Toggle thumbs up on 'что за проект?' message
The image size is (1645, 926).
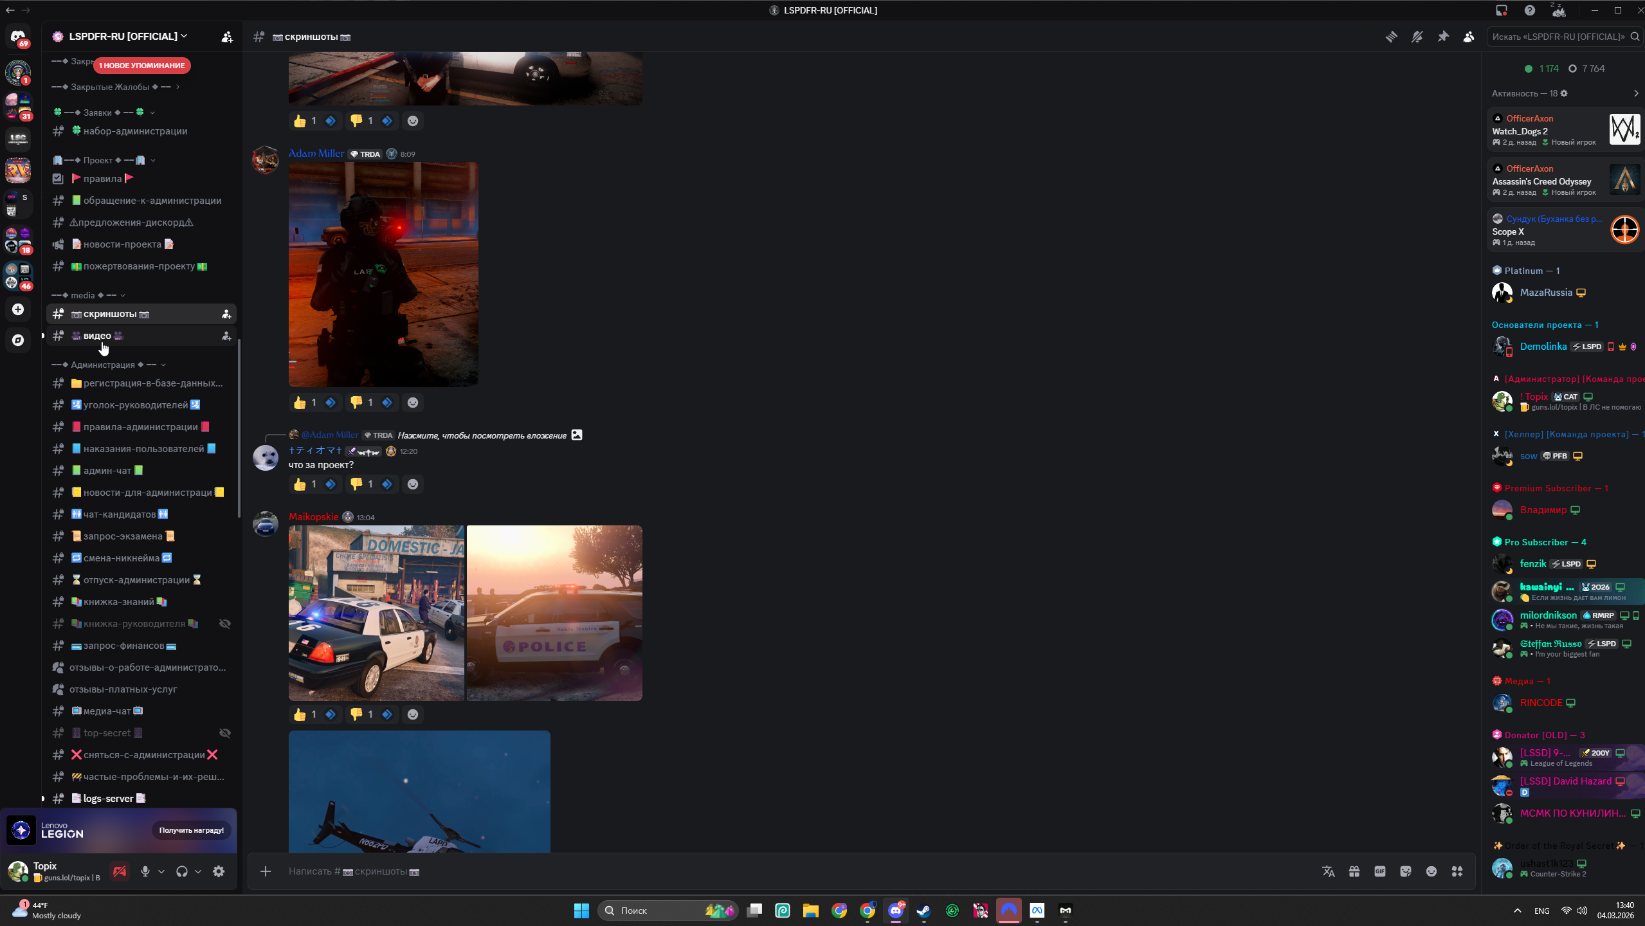(314, 484)
